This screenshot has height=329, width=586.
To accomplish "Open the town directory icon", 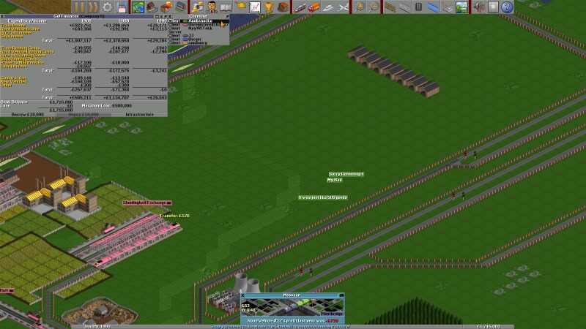I will (152, 7).
